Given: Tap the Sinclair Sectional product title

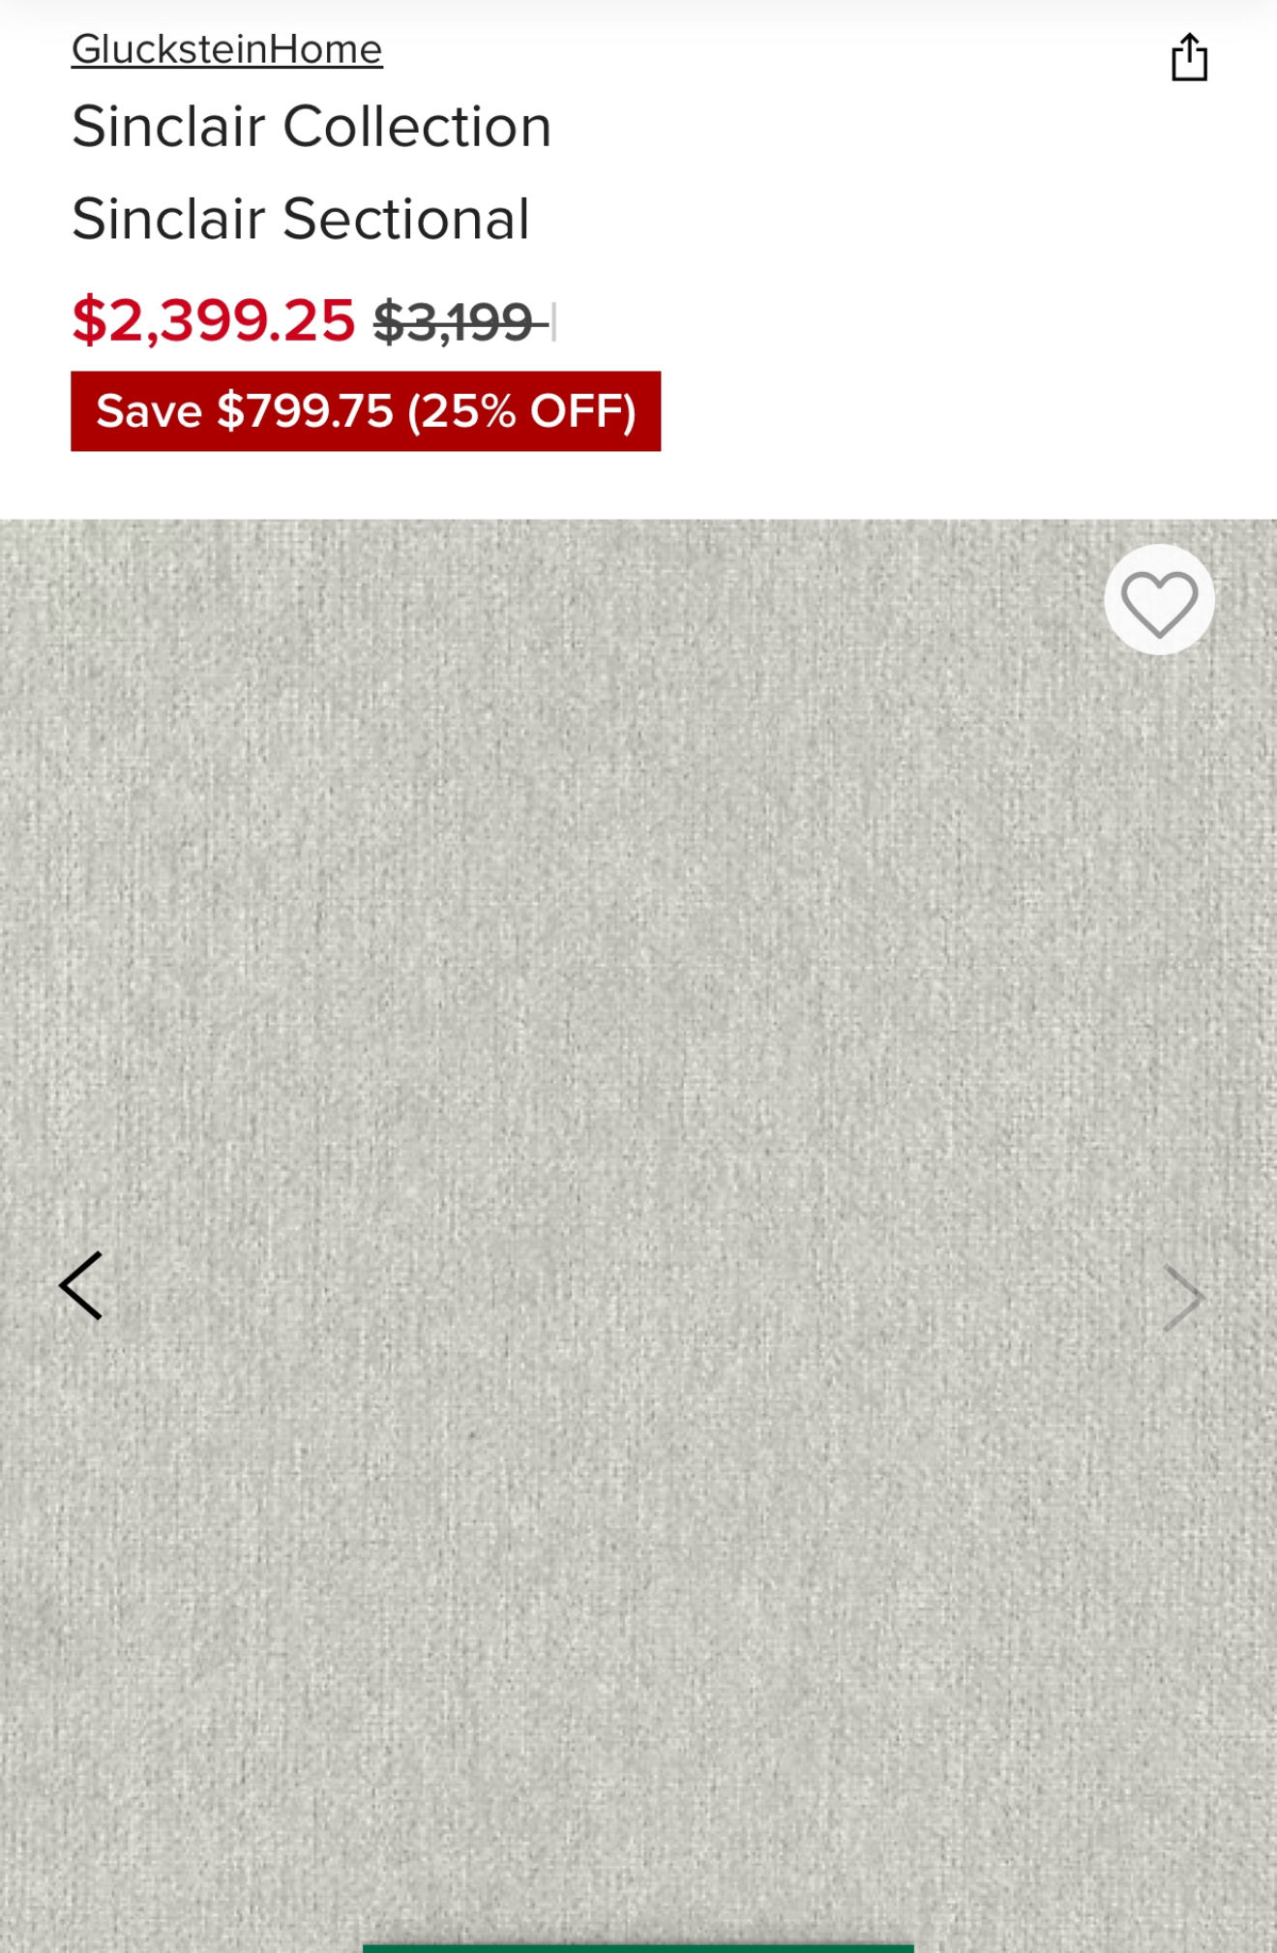Looking at the screenshot, I should tap(301, 219).
